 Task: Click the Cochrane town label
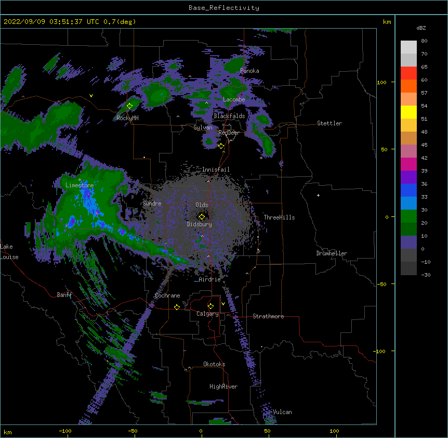click(x=167, y=295)
